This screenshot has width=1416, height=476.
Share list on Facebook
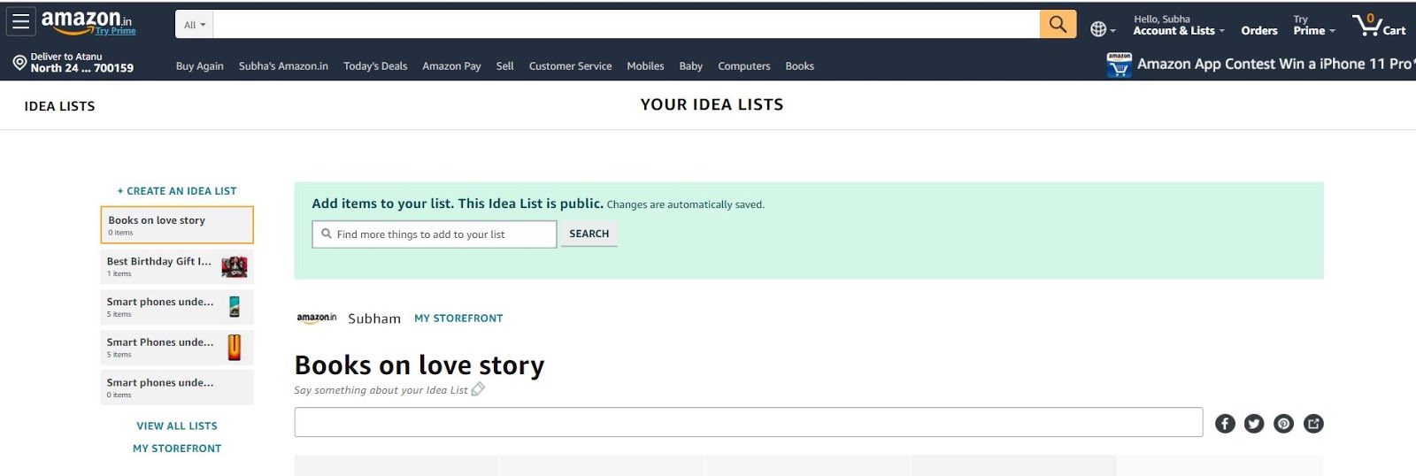(1225, 424)
